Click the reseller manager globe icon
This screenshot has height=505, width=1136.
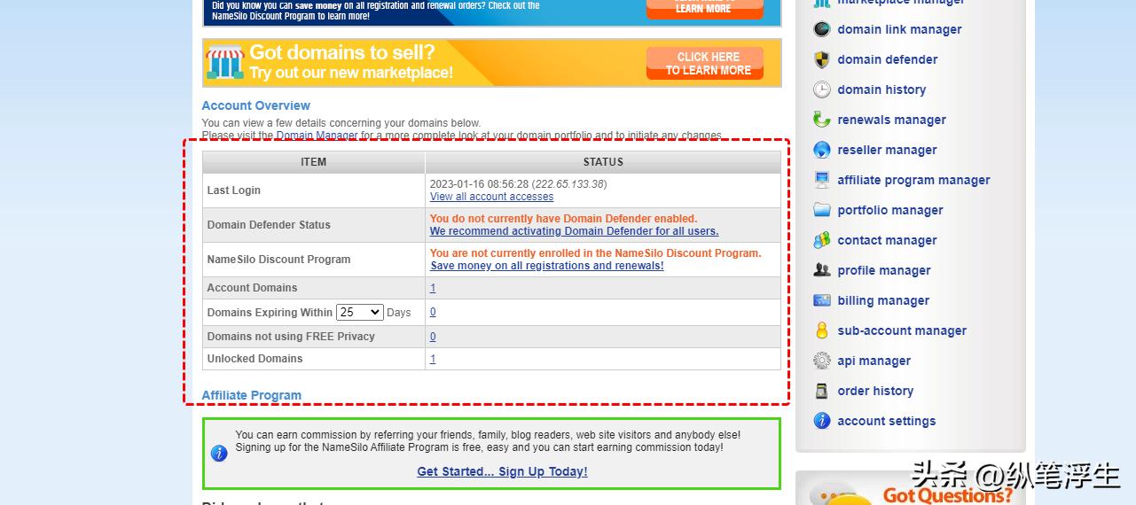(x=822, y=150)
